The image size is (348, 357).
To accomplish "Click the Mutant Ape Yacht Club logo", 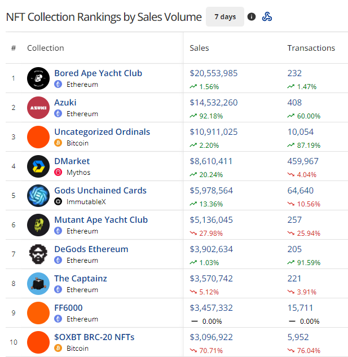I will pos(38,225).
